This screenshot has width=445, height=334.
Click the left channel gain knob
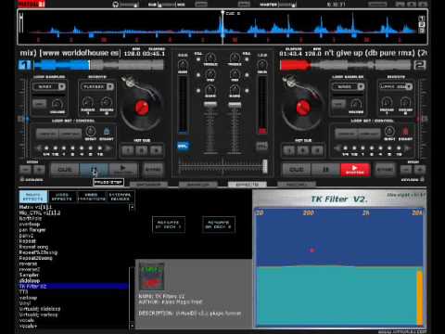pyautogui.click(x=183, y=65)
